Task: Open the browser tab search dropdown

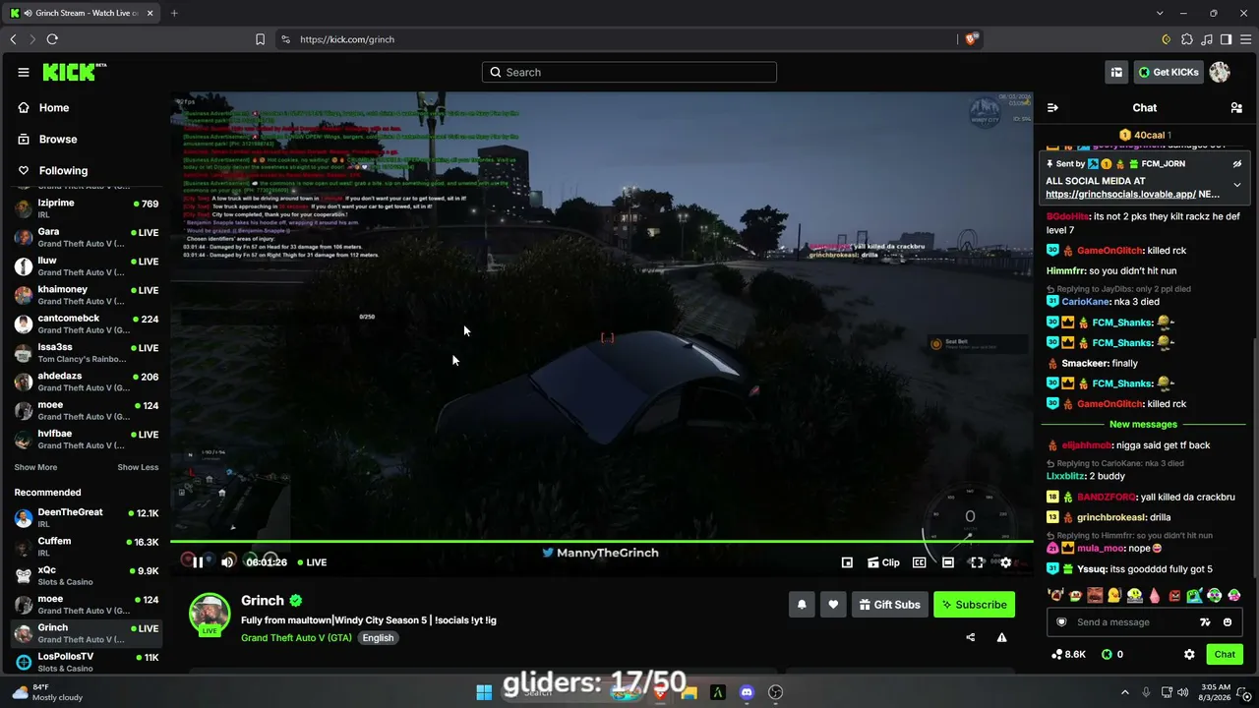Action: pos(1161,13)
